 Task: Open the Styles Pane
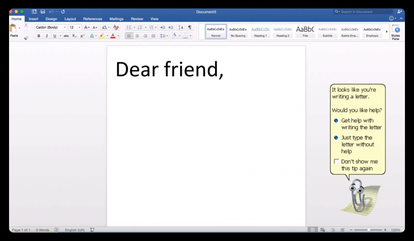coord(396,32)
